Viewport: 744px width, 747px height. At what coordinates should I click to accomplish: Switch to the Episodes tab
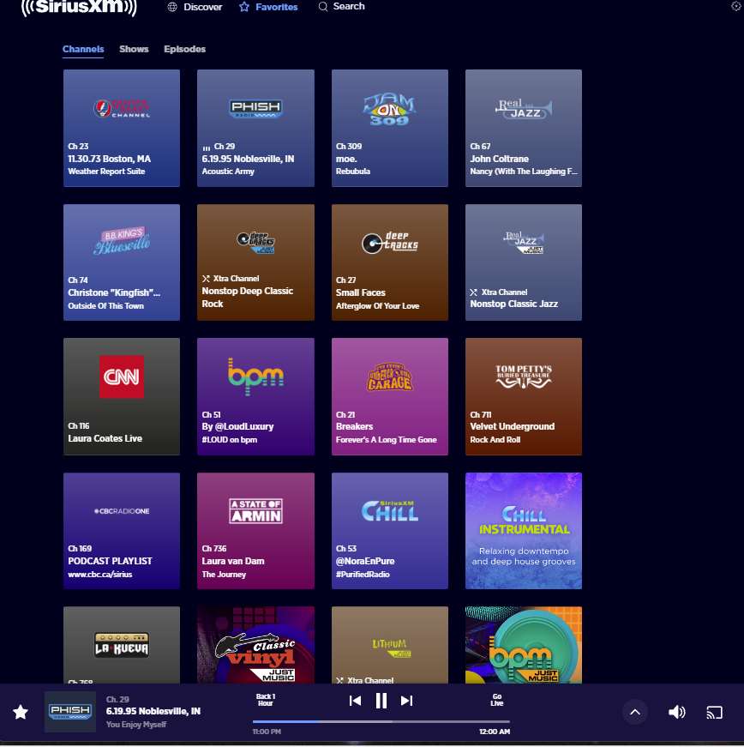click(184, 49)
